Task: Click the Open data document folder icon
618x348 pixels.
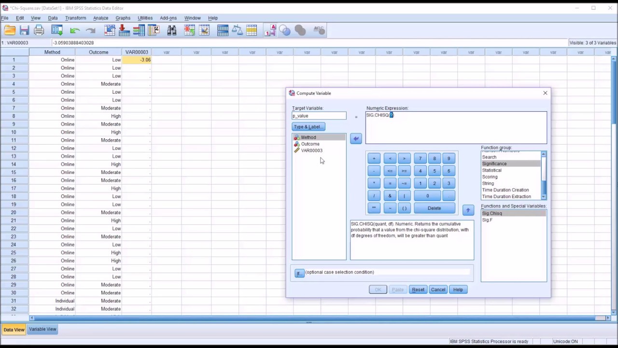Action: (x=10, y=30)
